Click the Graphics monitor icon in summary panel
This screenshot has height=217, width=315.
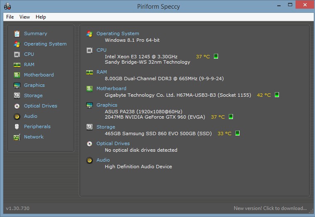coord(90,105)
